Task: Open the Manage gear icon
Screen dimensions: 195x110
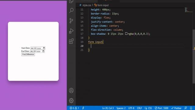Action: [71, 101]
